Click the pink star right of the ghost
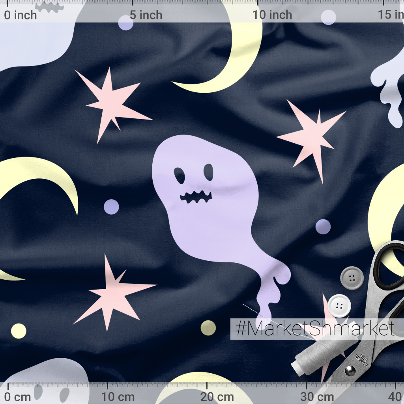Screen dimensions: 404x404 click(312, 136)
